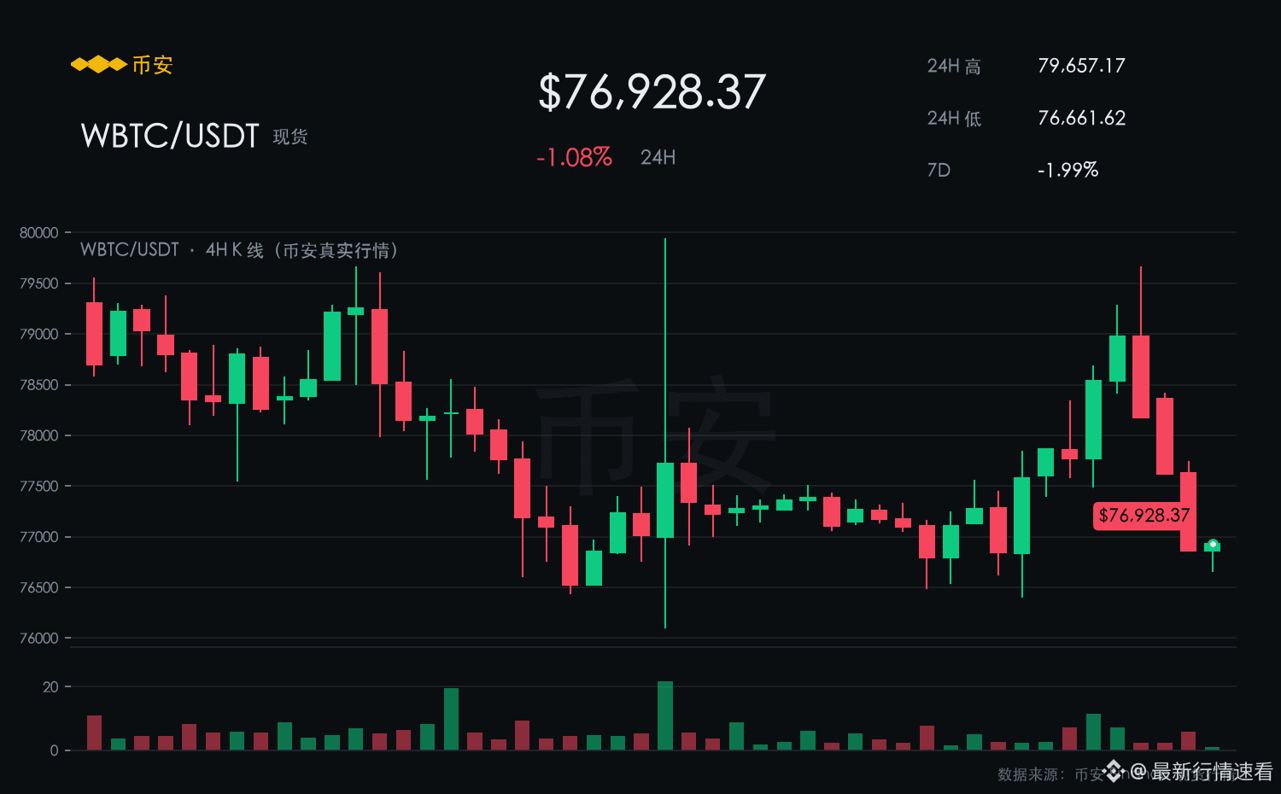Click the large $76,928.37 price
The image size is (1281, 794).
[x=652, y=92]
